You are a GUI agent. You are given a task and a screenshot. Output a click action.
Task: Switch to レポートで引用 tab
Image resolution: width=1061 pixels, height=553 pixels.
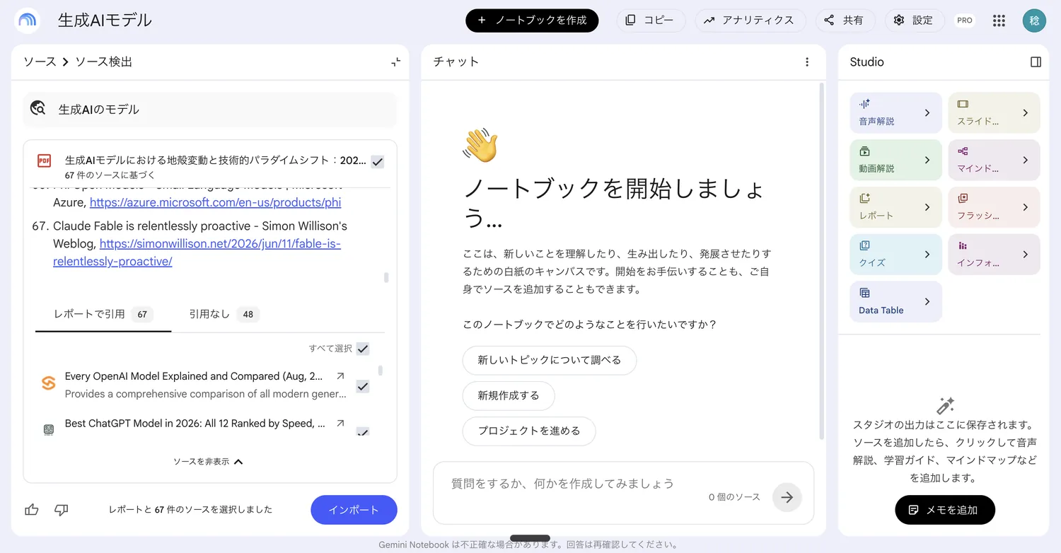coord(103,314)
